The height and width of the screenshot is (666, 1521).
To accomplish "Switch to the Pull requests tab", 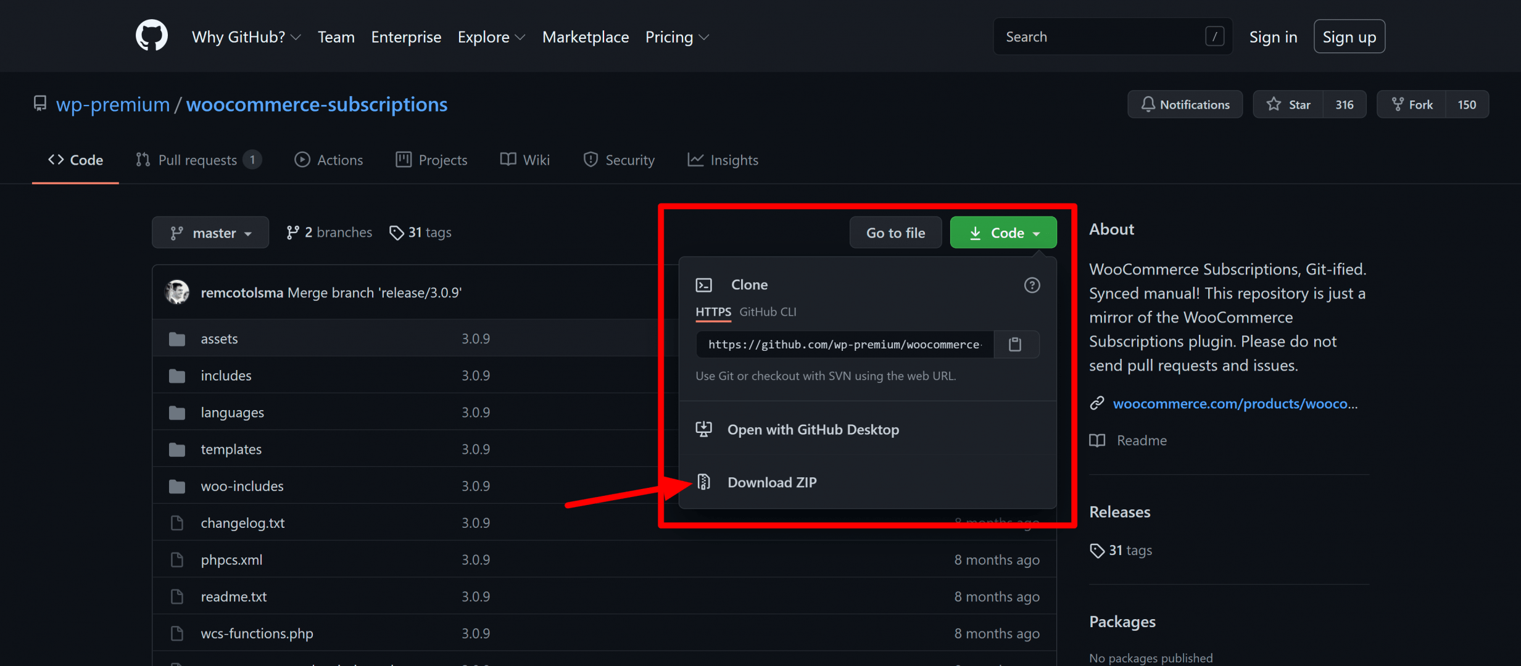I will click(x=199, y=160).
